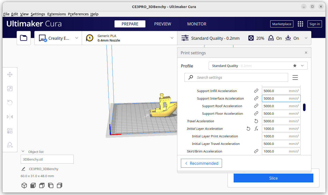Open Per Model Settings tool
This screenshot has height=195, width=328.
10,131
